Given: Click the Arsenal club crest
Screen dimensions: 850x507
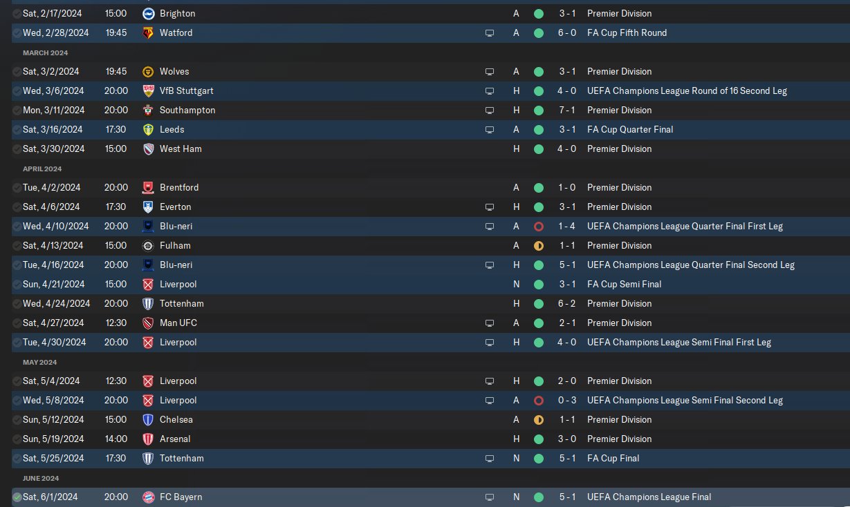Looking at the screenshot, I should coord(147,439).
